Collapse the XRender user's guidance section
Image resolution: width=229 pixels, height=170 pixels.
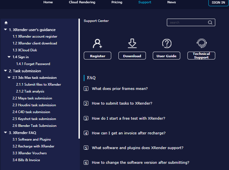tap(5, 30)
